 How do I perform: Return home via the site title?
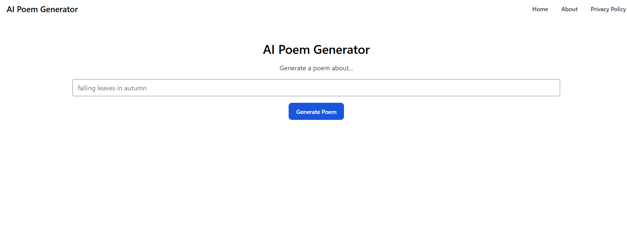coord(42,9)
